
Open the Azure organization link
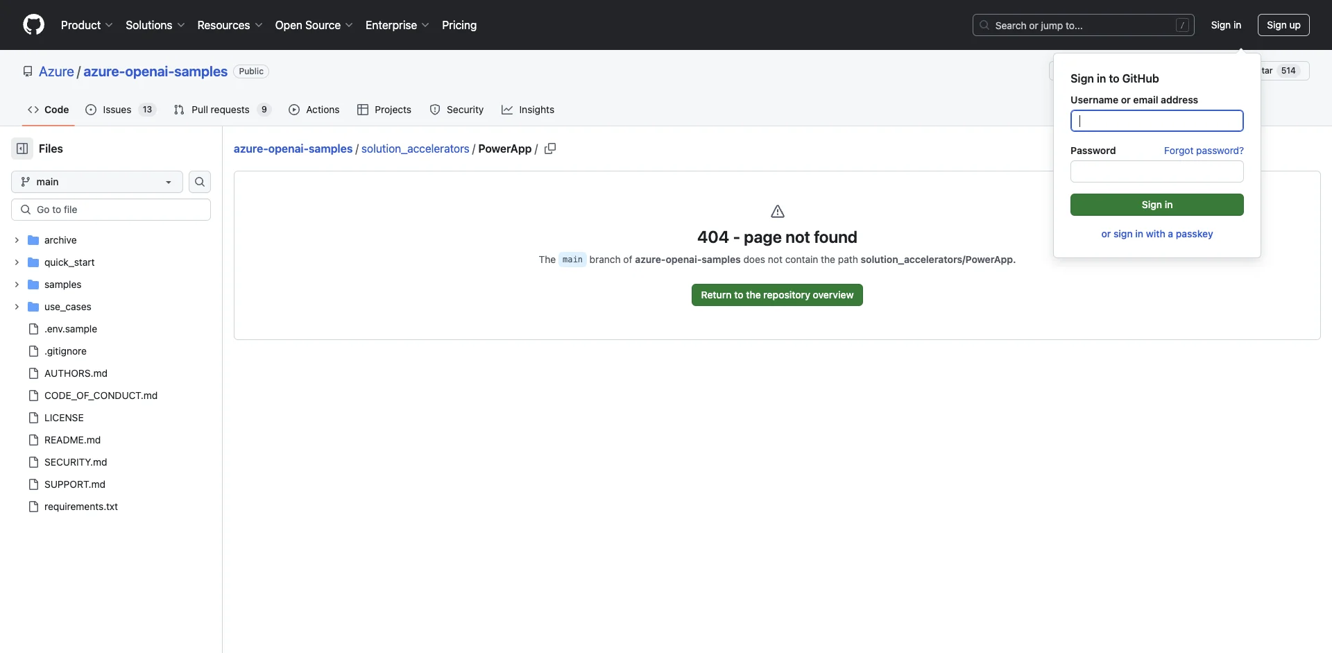tap(56, 71)
